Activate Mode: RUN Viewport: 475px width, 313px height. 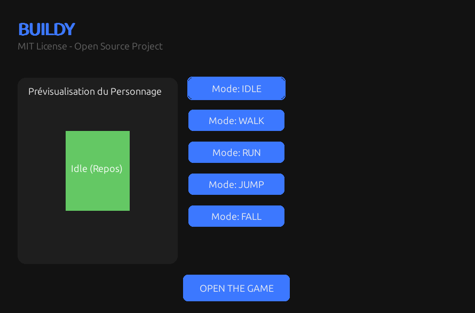pos(236,152)
